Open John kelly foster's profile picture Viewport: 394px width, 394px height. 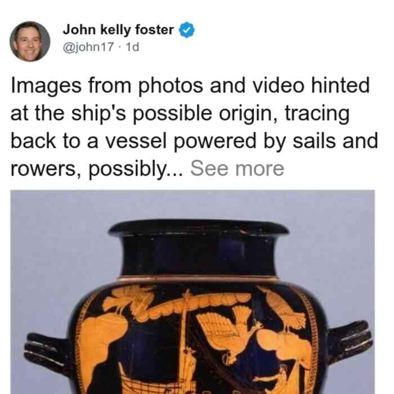pyautogui.click(x=30, y=42)
